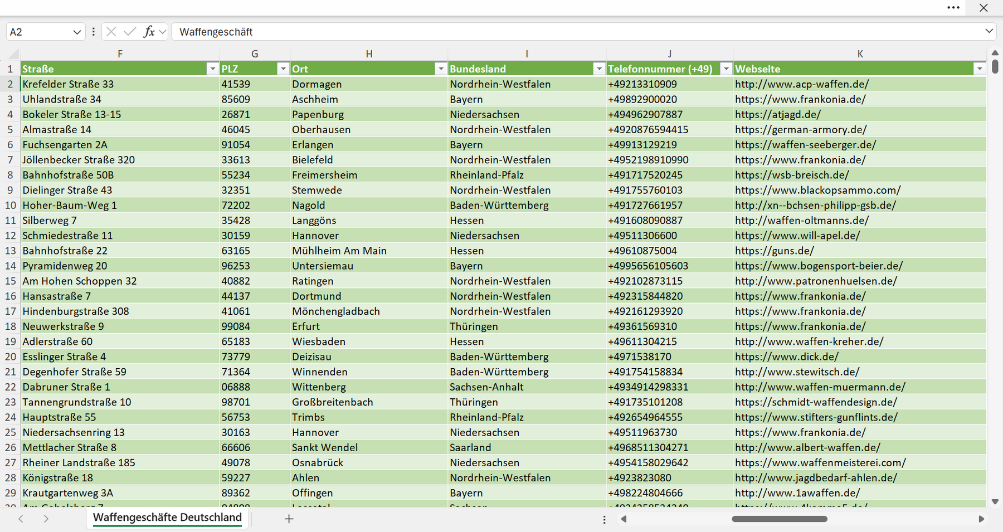Open the Straße column filter dropdown
Screen dimensions: 1003x532
pyautogui.click(x=212, y=69)
